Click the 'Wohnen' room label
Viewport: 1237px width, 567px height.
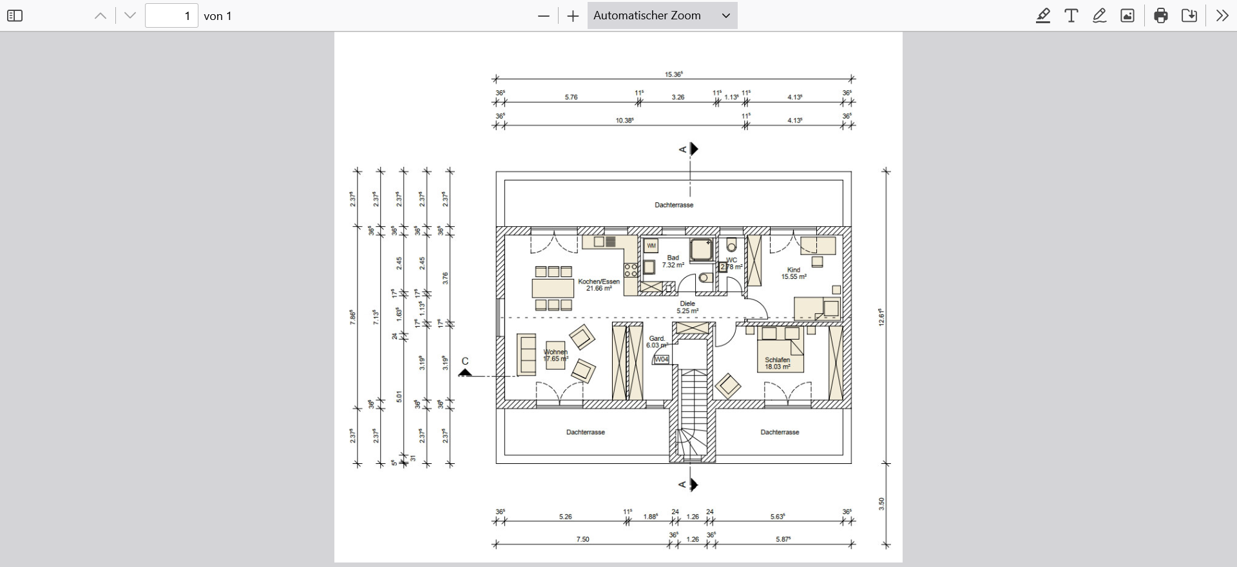coord(555,352)
